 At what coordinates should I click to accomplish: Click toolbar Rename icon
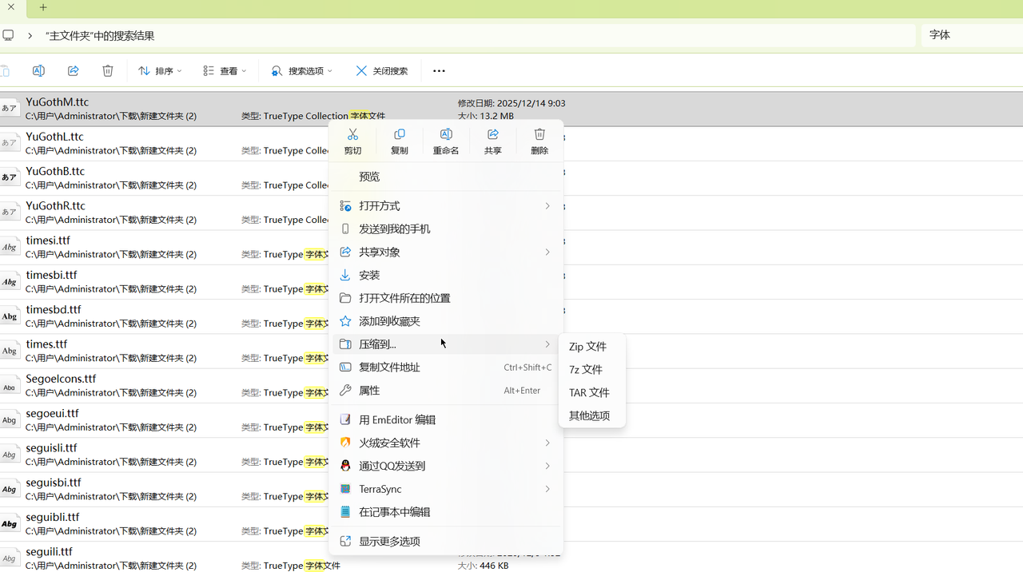pyautogui.click(x=38, y=70)
